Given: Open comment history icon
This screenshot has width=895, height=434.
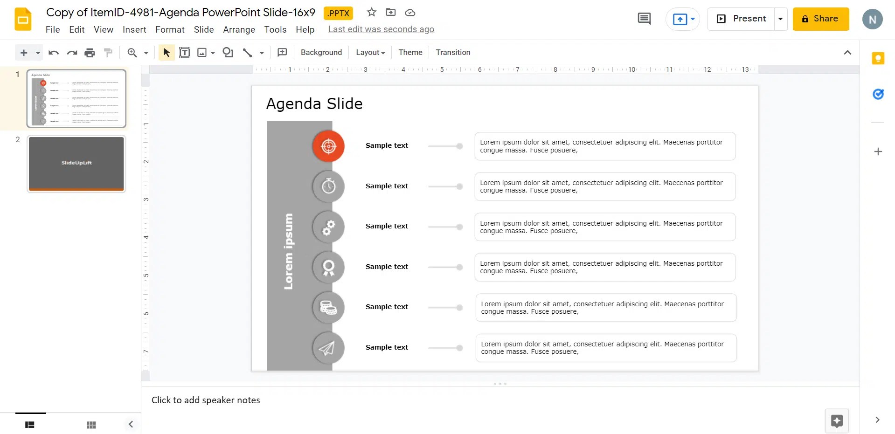Looking at the screenshot, I should coord(644,19).
